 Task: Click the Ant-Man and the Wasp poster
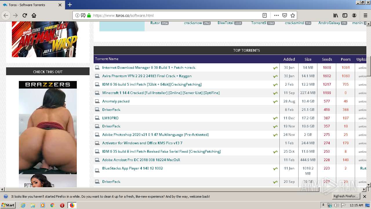point(45,39)
